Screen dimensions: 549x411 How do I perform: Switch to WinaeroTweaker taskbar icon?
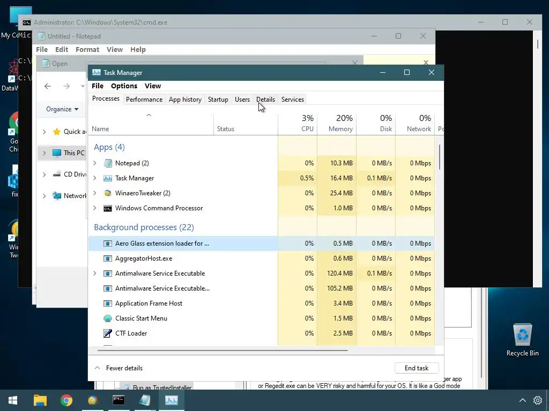(93, 400)
